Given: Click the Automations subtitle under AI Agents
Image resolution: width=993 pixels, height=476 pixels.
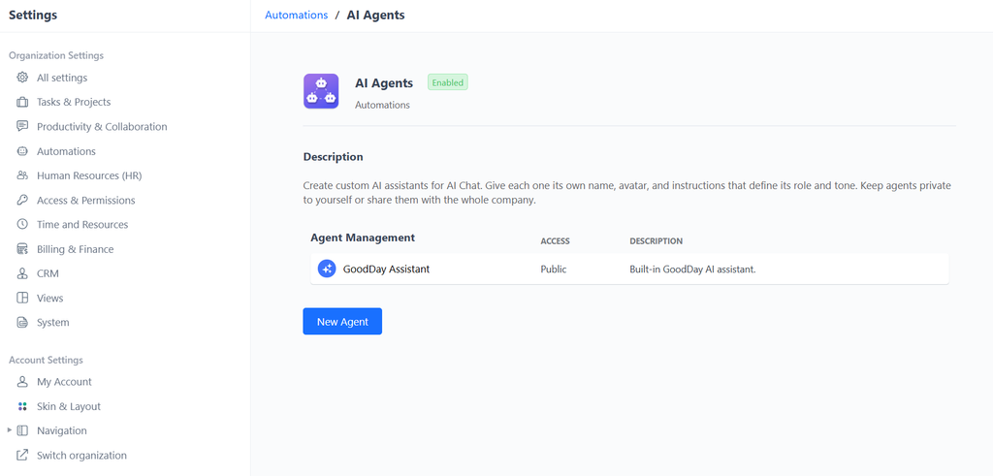Looking at the screenshot, I should click(382, 105).
